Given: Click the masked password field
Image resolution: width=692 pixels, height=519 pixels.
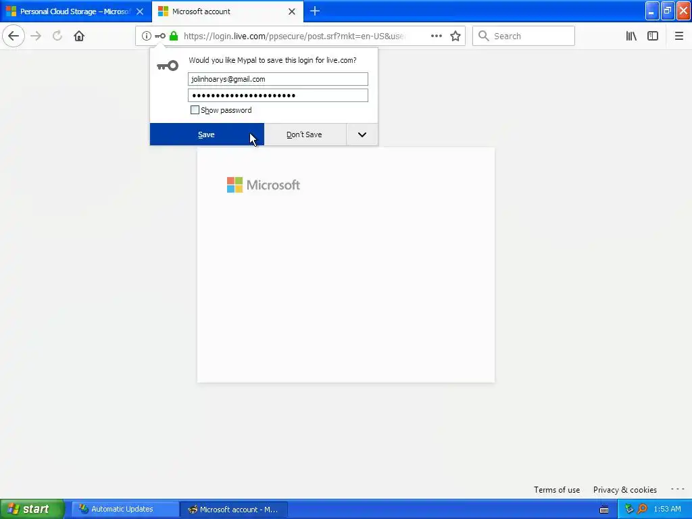Looking at the screenshot, I should (278, 95).
